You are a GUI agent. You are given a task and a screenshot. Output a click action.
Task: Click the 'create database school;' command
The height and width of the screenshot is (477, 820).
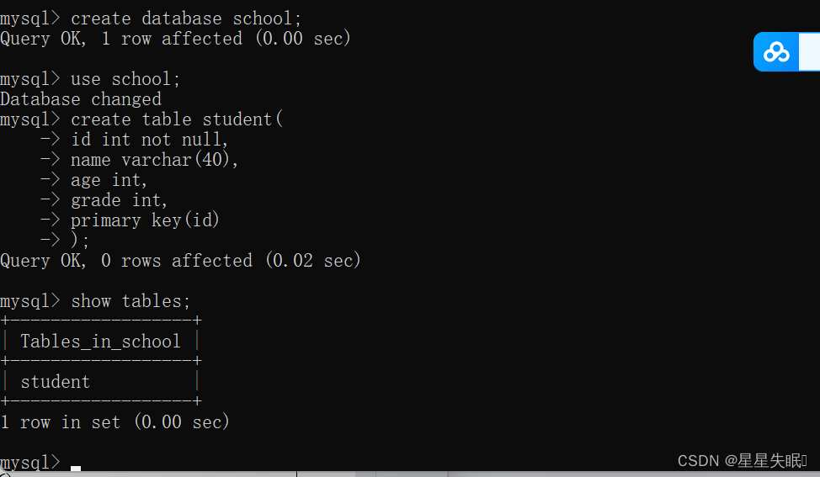coord(186,19)
